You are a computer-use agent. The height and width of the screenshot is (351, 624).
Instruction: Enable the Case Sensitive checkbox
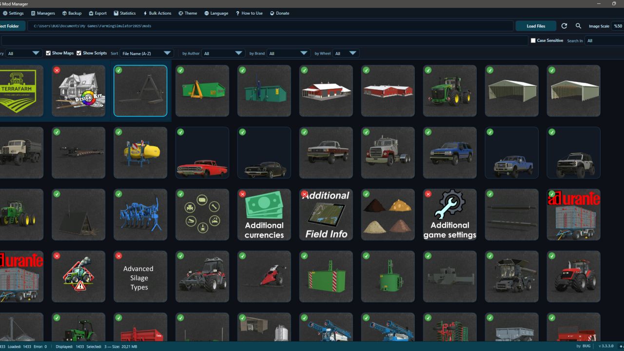point(533,40)
